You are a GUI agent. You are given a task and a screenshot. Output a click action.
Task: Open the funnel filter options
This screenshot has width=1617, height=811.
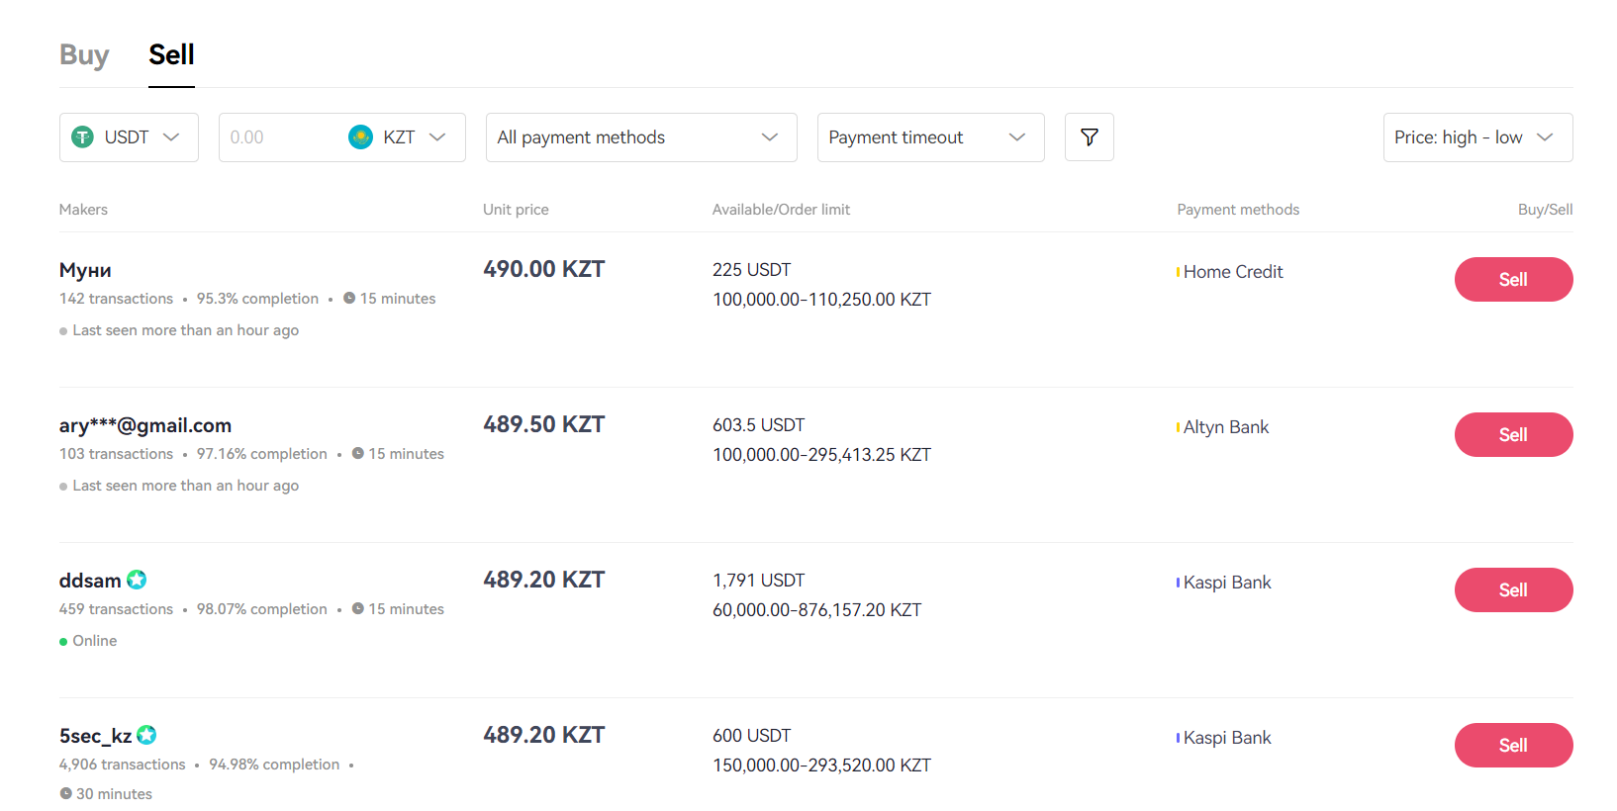coord(1090,137)
